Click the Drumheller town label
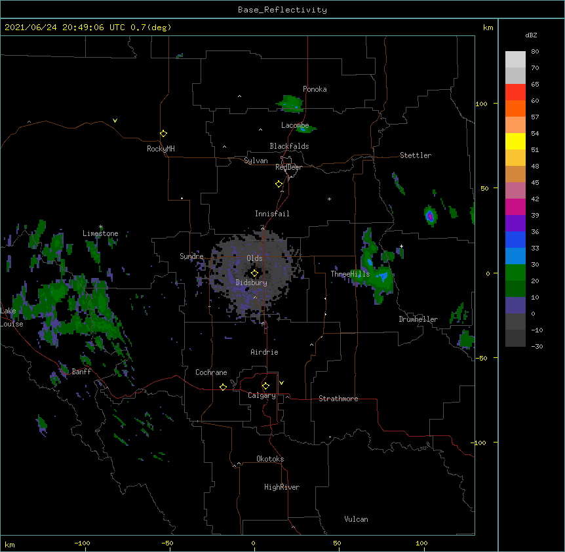Screen dimensions: 565x552 [418, 319]
